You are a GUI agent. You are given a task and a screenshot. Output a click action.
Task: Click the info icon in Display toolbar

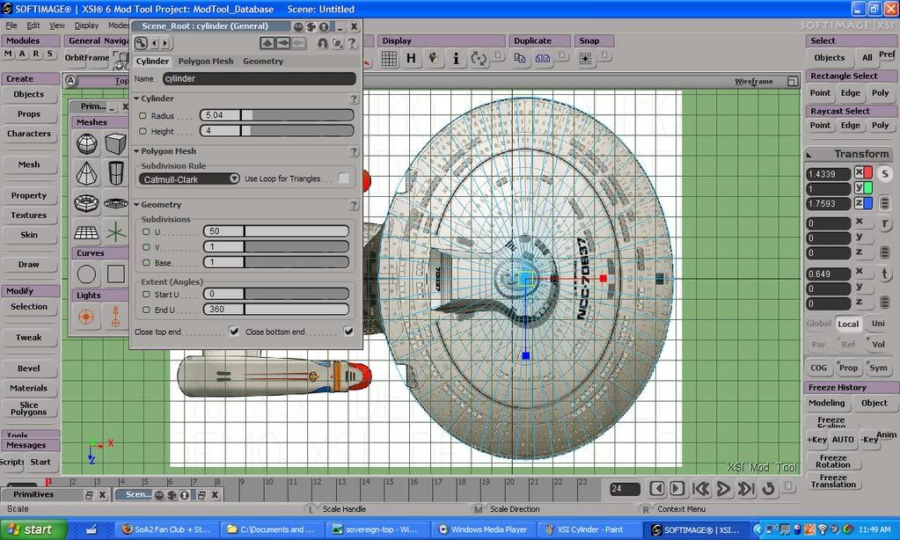coord(456,59)
